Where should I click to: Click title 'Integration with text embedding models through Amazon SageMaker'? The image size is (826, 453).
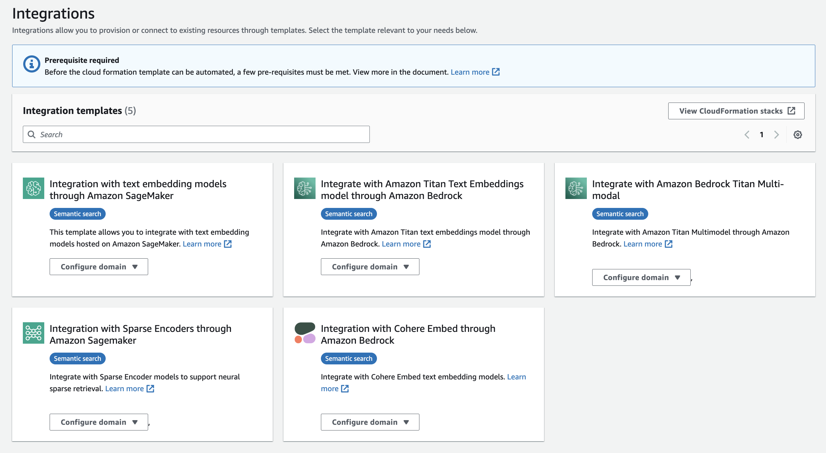pos(138,190)
